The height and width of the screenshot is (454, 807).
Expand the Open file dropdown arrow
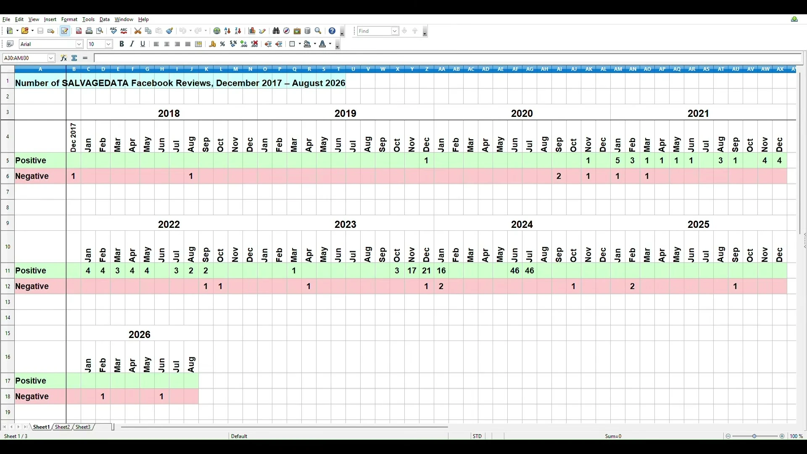click(x=32, y=31)
